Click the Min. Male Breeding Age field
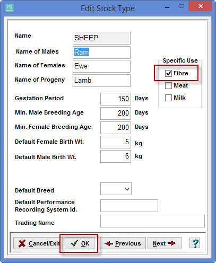Image resolution: width=216 pixels, height=263 pixels. point(116,113)
